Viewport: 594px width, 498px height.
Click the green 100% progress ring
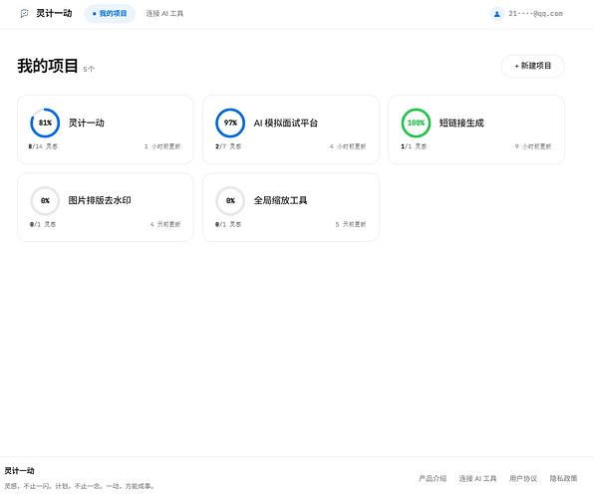click(x=416, y=123)
